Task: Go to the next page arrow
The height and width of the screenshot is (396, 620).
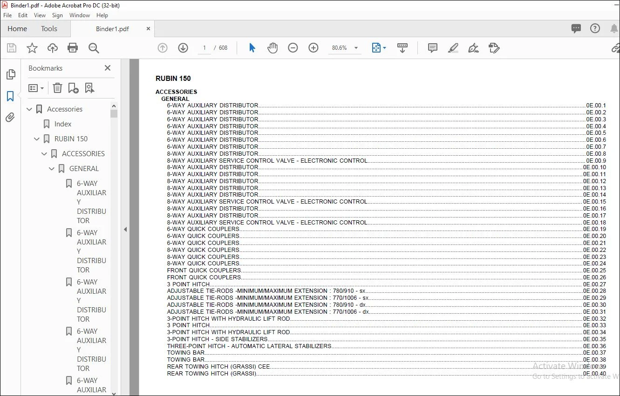Action: (x=183, y=48)
